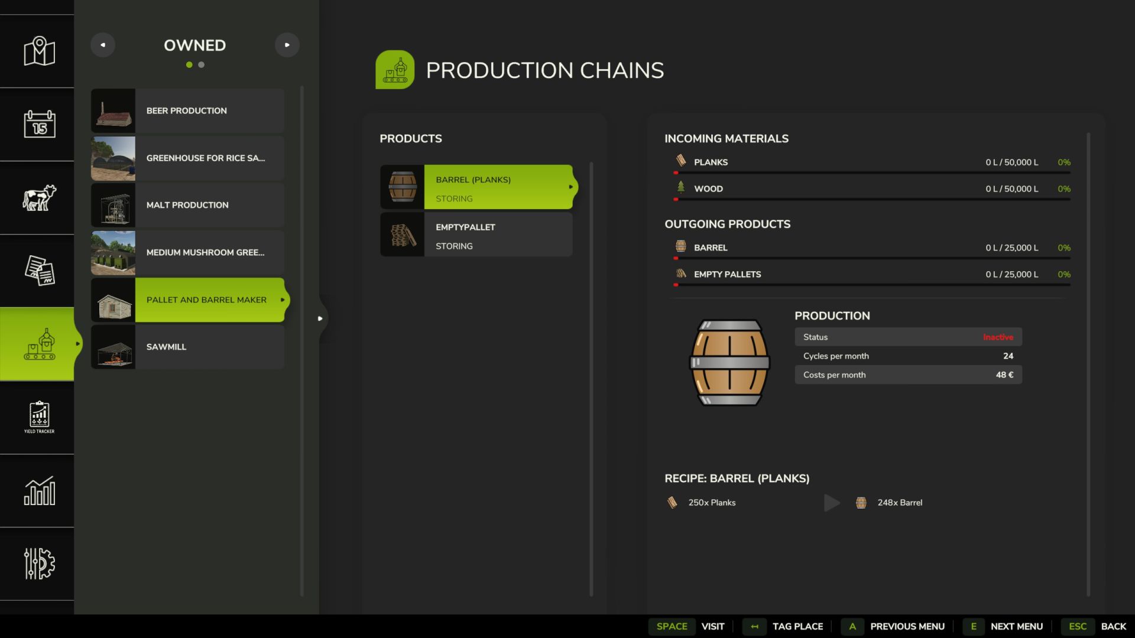Screen dimensions: 1135x638
Task: Open the contracts documents sidebar icon
Action: (39, 271)
